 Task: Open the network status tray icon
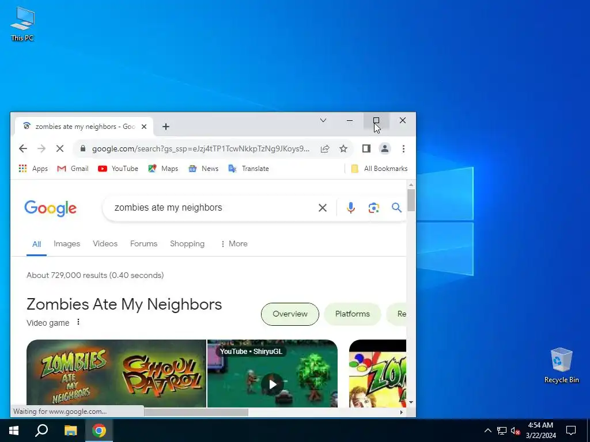click(x=502, y=430)
